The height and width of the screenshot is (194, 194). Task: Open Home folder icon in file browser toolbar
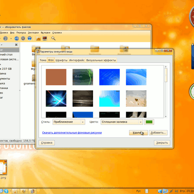coord(38,38)
